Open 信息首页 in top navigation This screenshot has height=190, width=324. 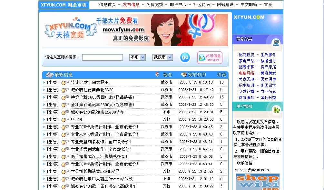pyautogui.click(x=107, y=5)
